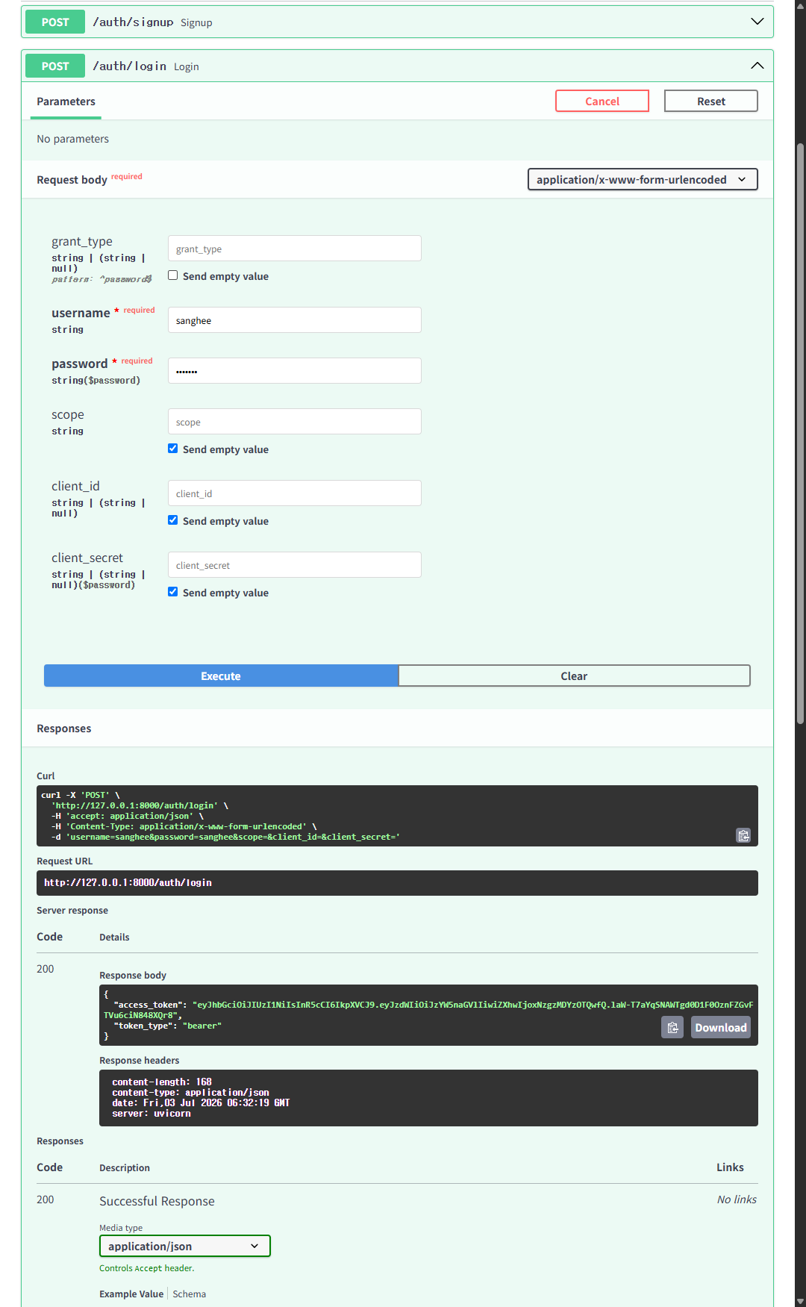This screenshot has width=806, height=1307.
Task: Click the /auth/signup path text
Action: pos(133,22)
